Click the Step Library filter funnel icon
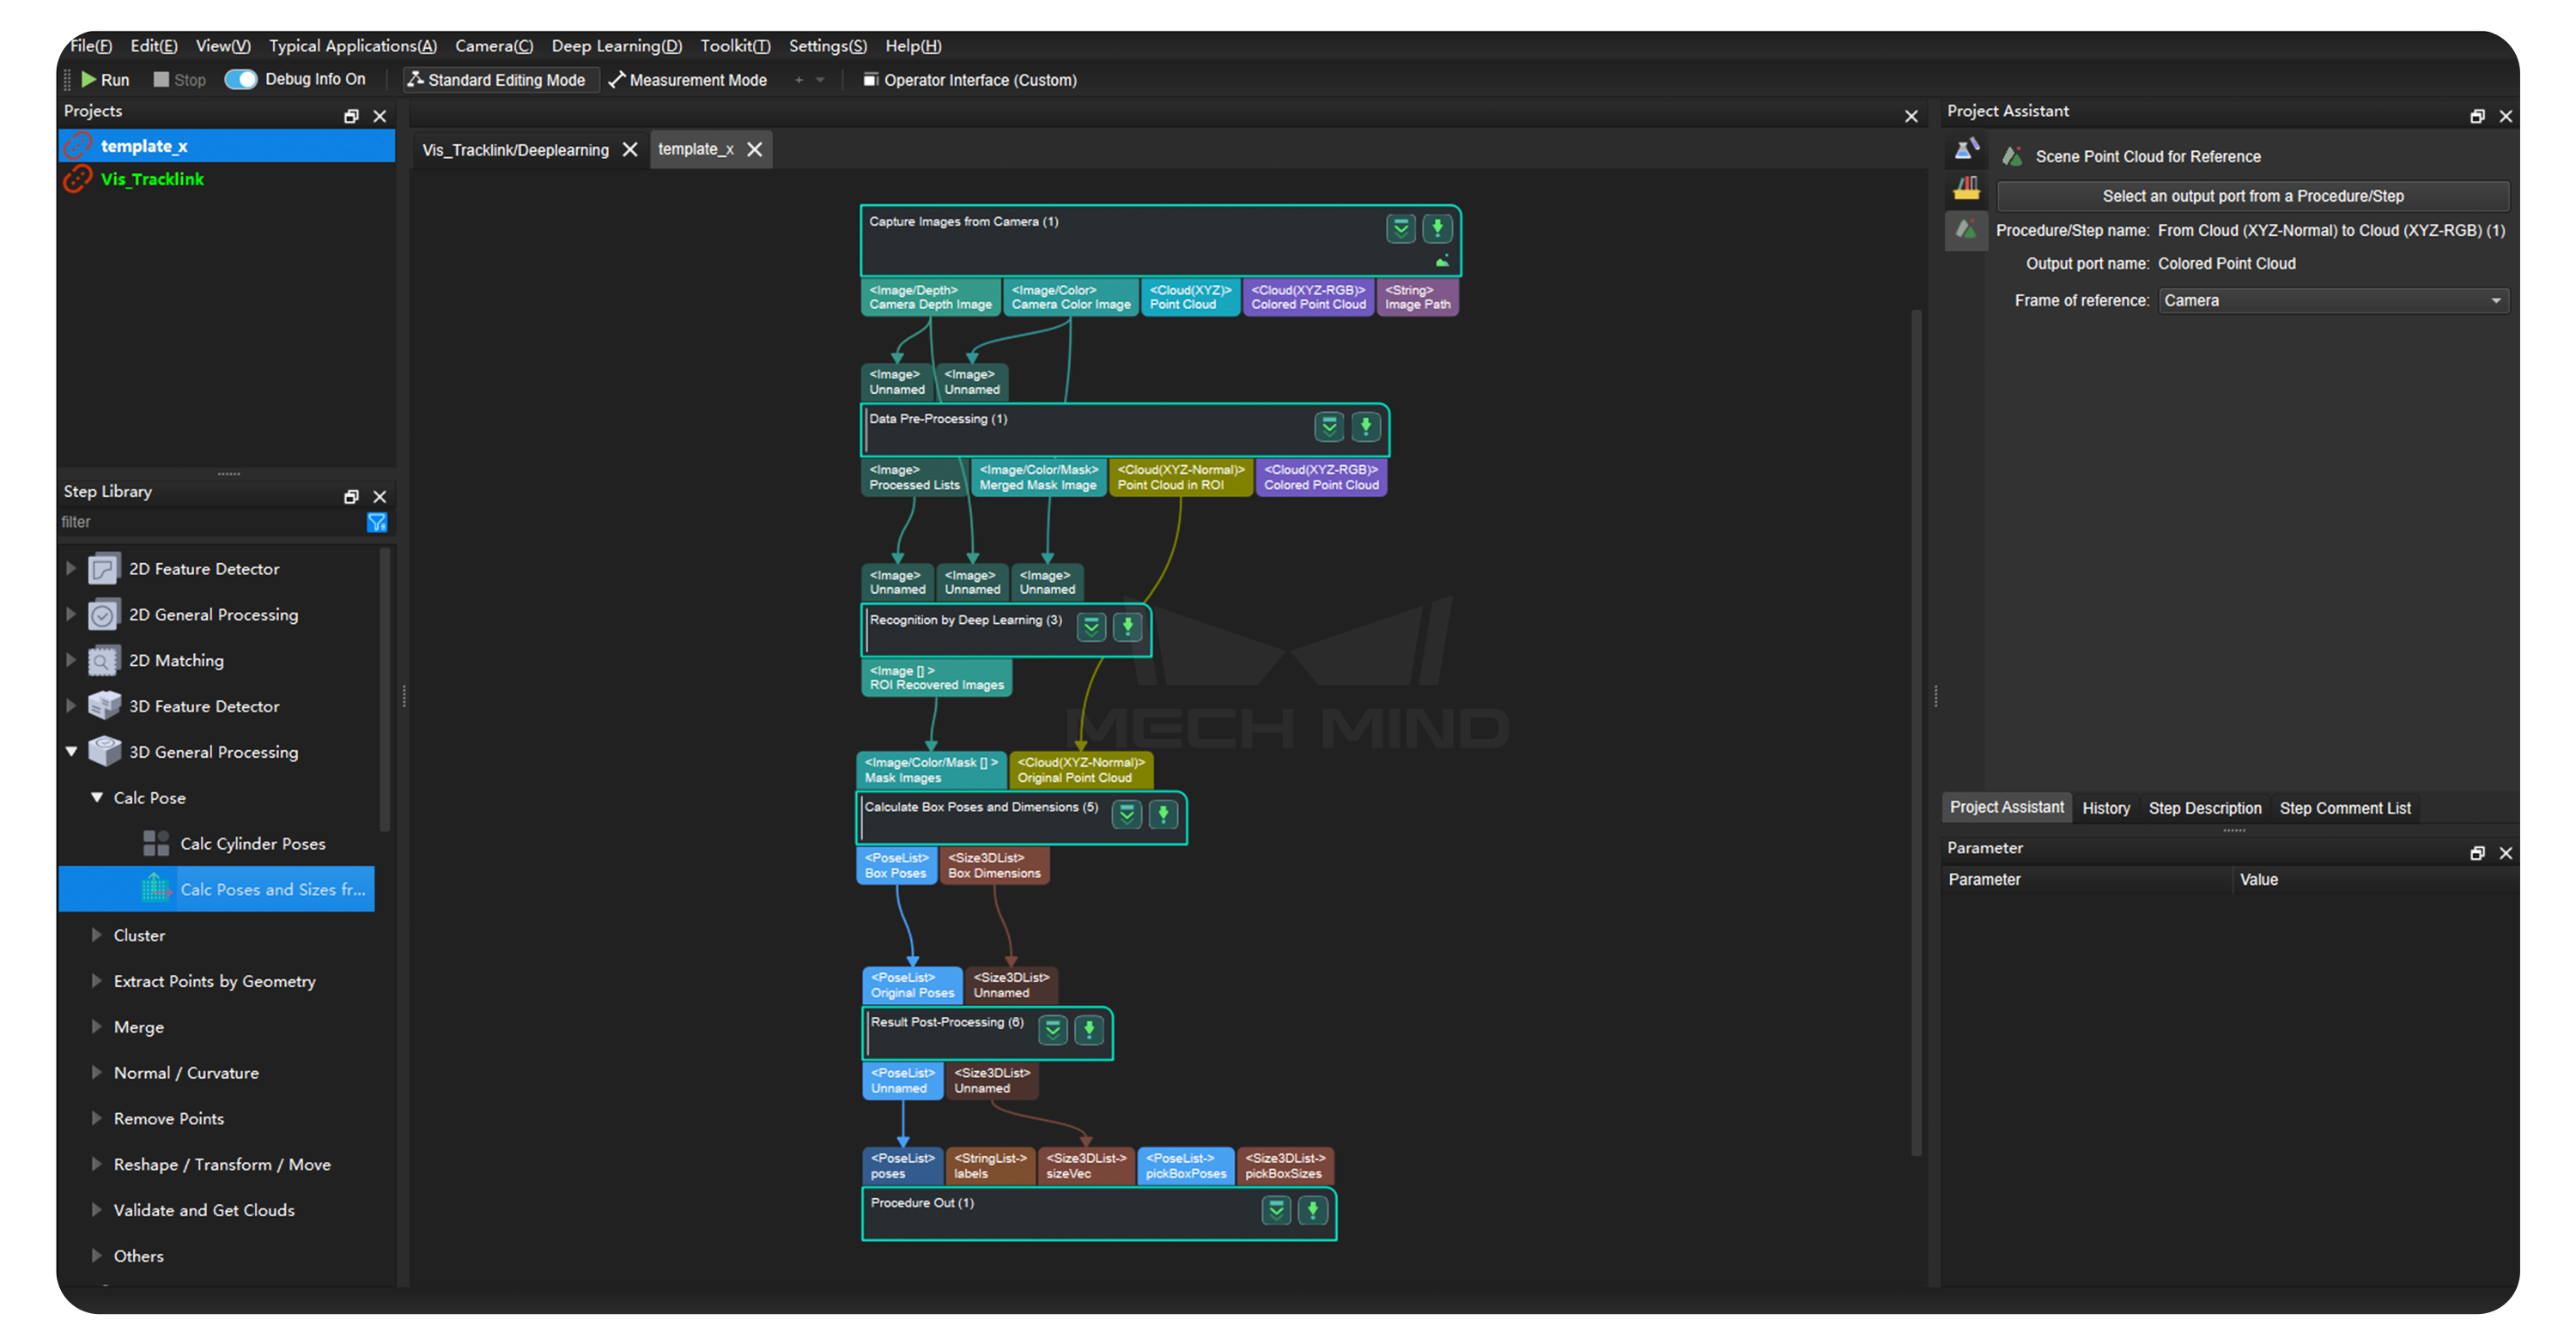The image size is (2576, 1344). (377, 523)
